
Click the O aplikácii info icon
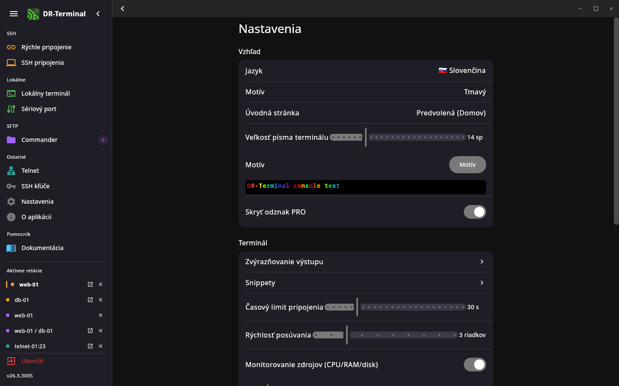(x=11, y=217)
